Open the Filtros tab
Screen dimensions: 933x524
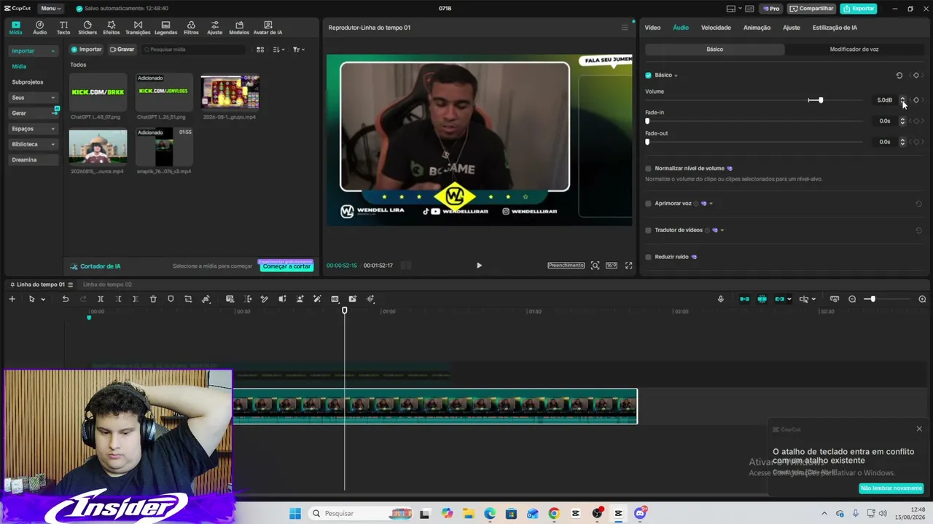click(191, 28)
